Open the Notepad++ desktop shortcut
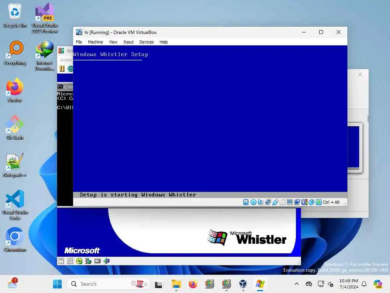This screenshot has height=293, width=390. point(15,165)
